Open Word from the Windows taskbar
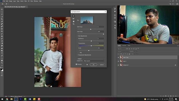 (30, 99)
